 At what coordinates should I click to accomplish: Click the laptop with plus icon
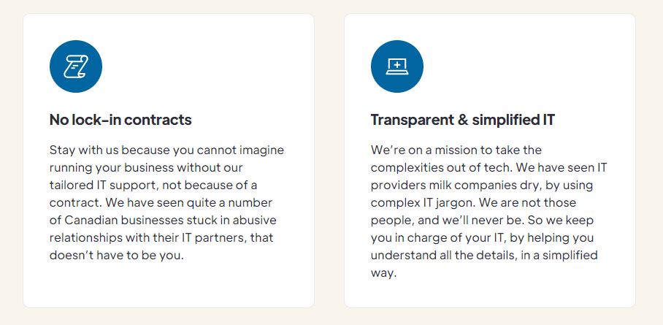click(396, 66)
